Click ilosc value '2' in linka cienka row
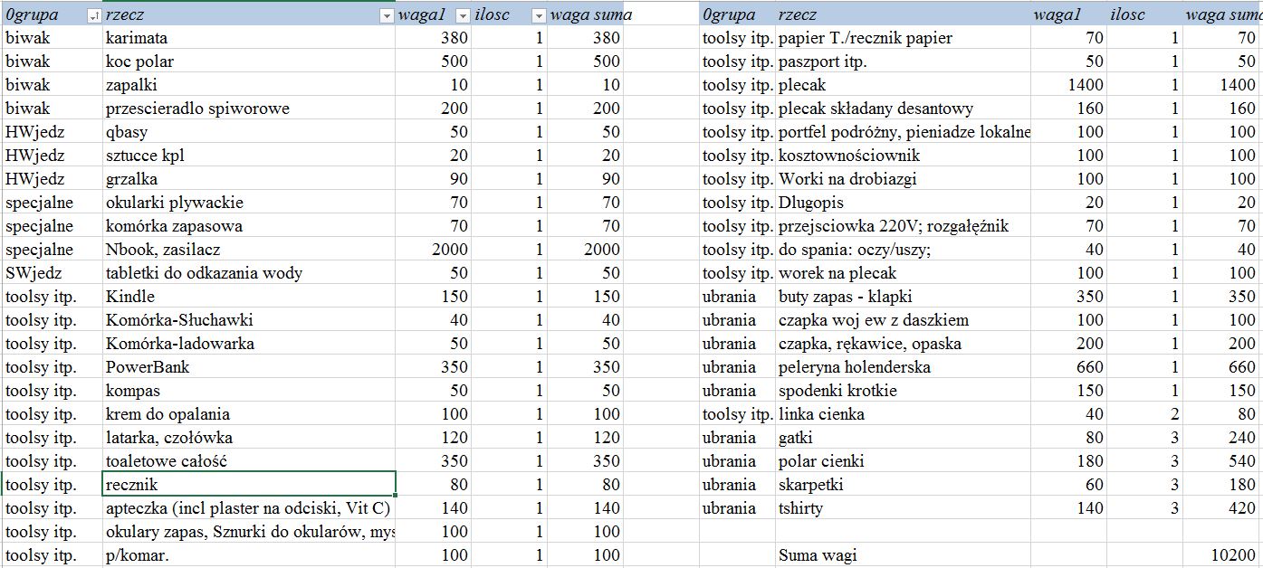1263x568 pixels. point(1145,414)
